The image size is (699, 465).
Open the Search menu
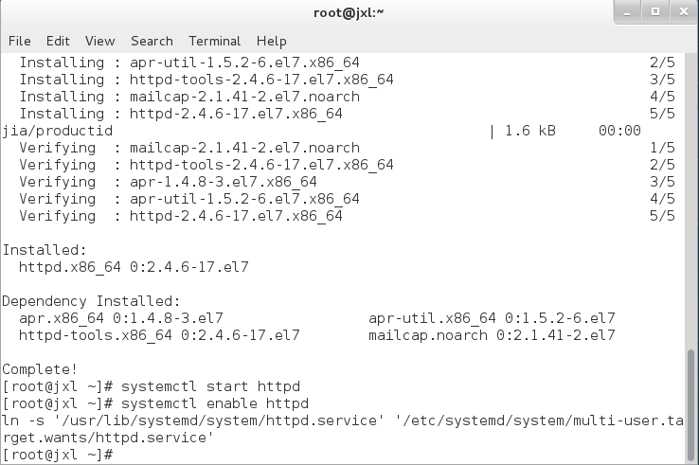tap(152, 41)
